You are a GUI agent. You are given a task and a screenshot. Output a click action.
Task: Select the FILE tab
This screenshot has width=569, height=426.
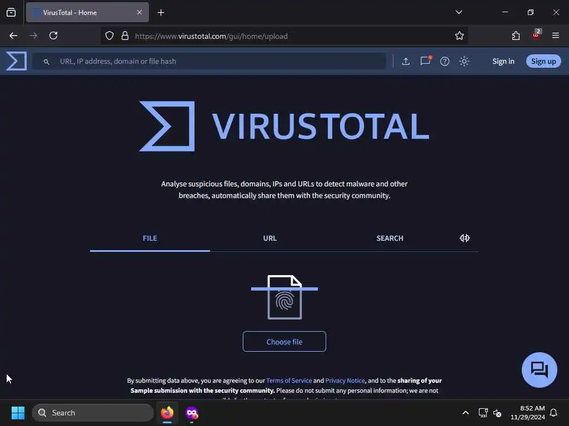click(x=150, y=239)
